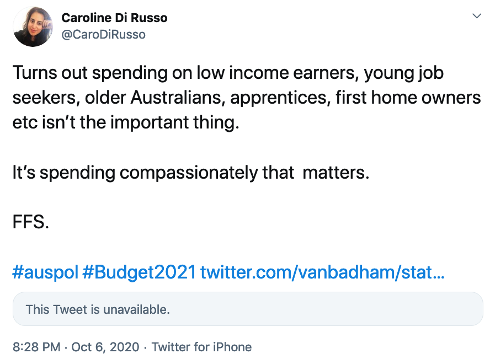This screenshot has height=359, width=490.
Task: Click the 'This Tweet is unavailable' box
Action: tap(248, 309)
